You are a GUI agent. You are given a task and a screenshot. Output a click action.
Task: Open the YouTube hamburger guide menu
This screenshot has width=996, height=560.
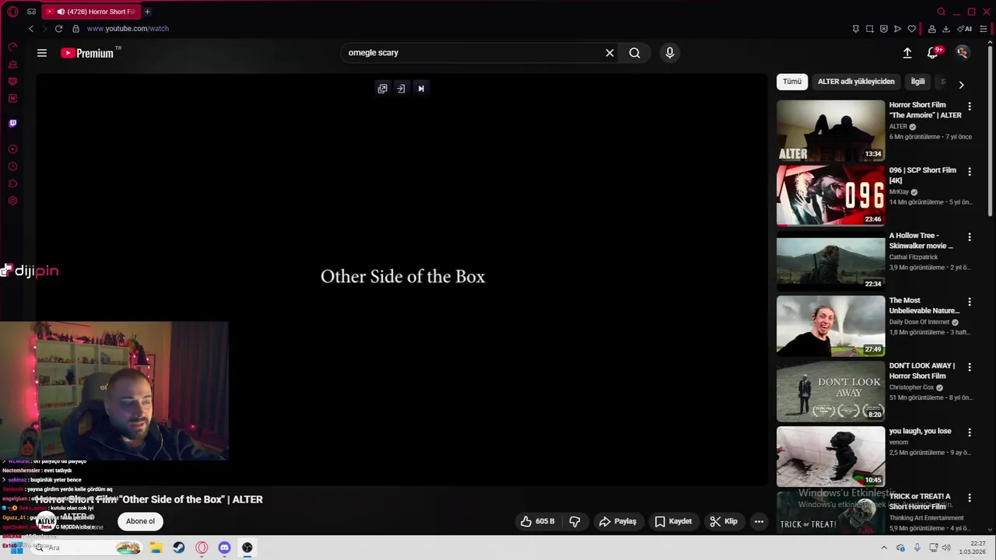pyautogui.click(x=42, y=53)
